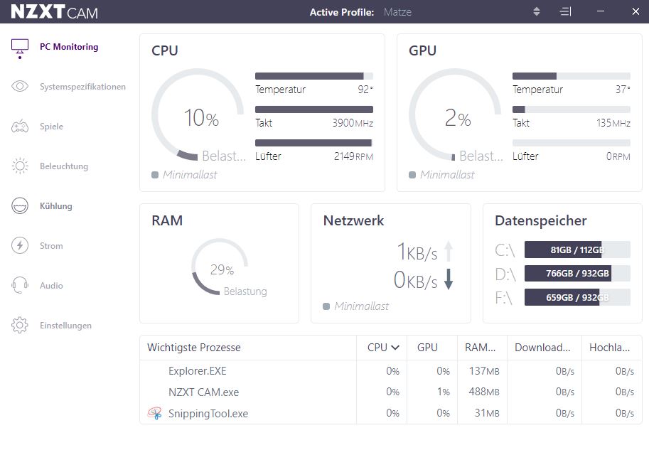Click the F:\ drive usage bar
The image size is (649, 450).
[577, 297]
